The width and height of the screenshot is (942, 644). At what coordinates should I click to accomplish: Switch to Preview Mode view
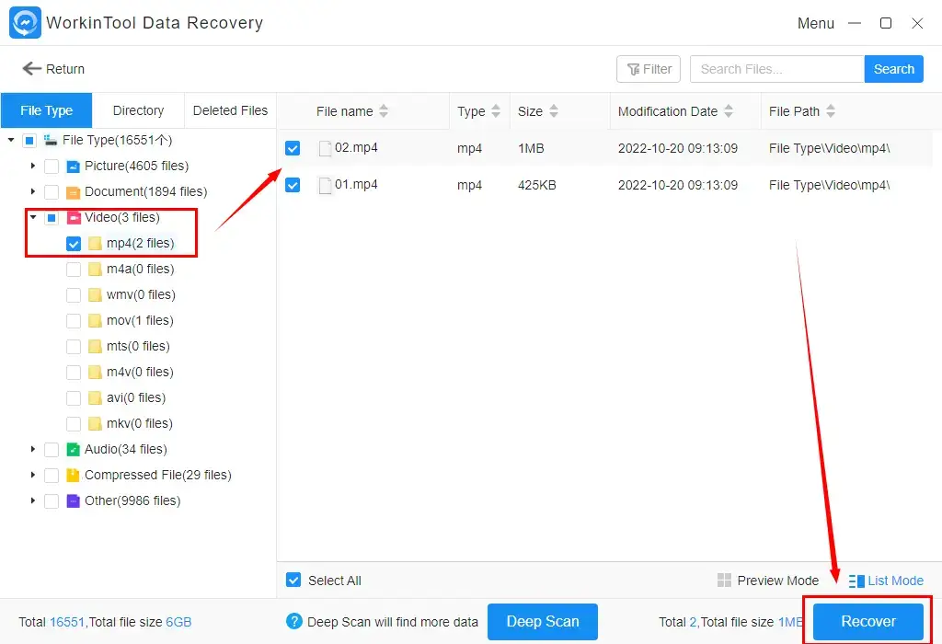click(x=768, y=581)
